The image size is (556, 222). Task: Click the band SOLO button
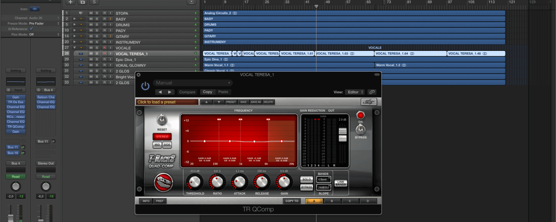(x=306, y=179)
